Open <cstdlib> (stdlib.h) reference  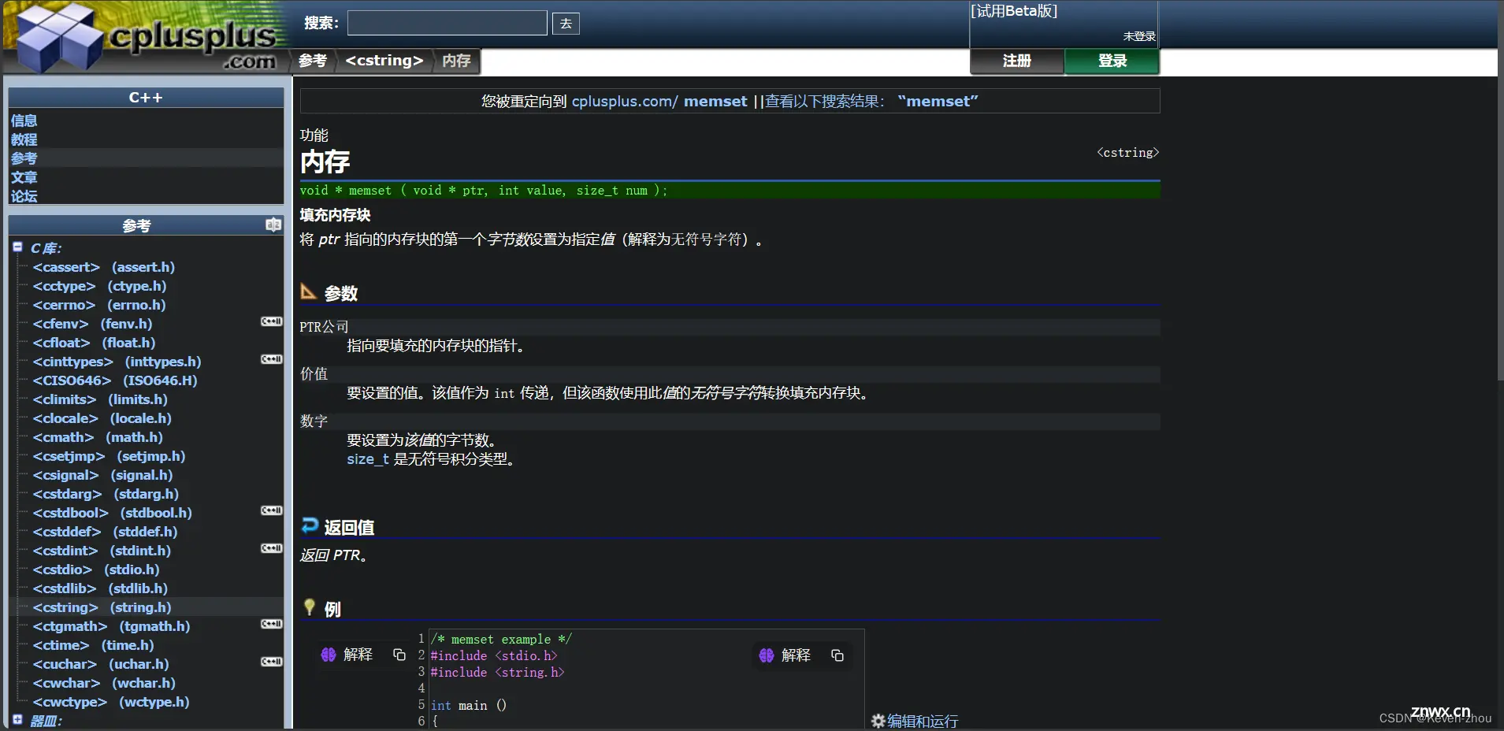[x=100, y=588]
